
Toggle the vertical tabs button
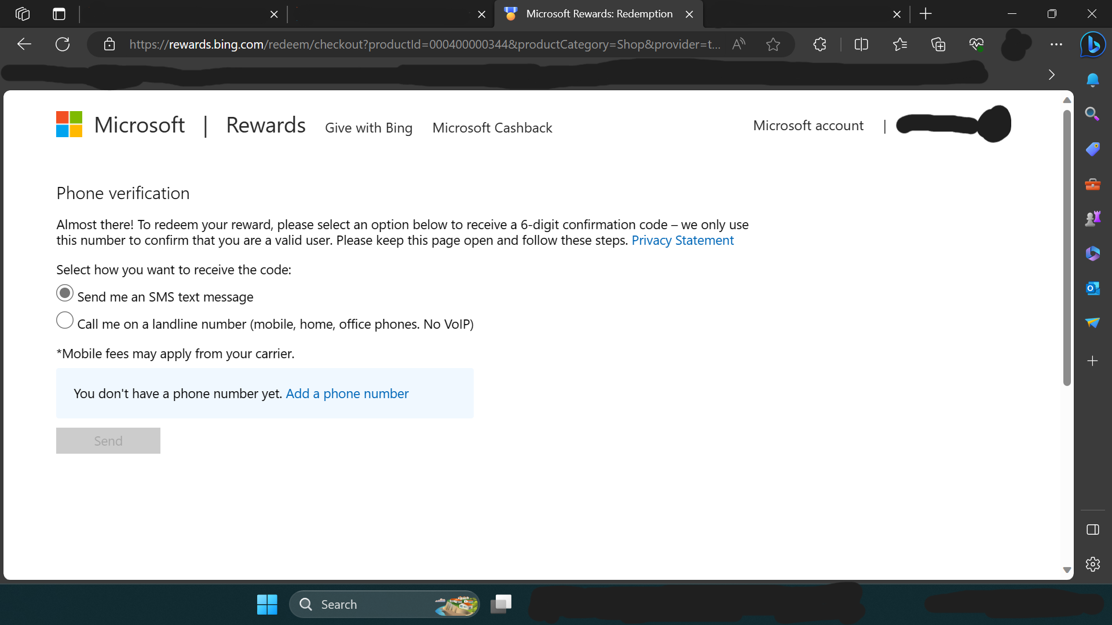pyautogui.click(x=59, y=14)
